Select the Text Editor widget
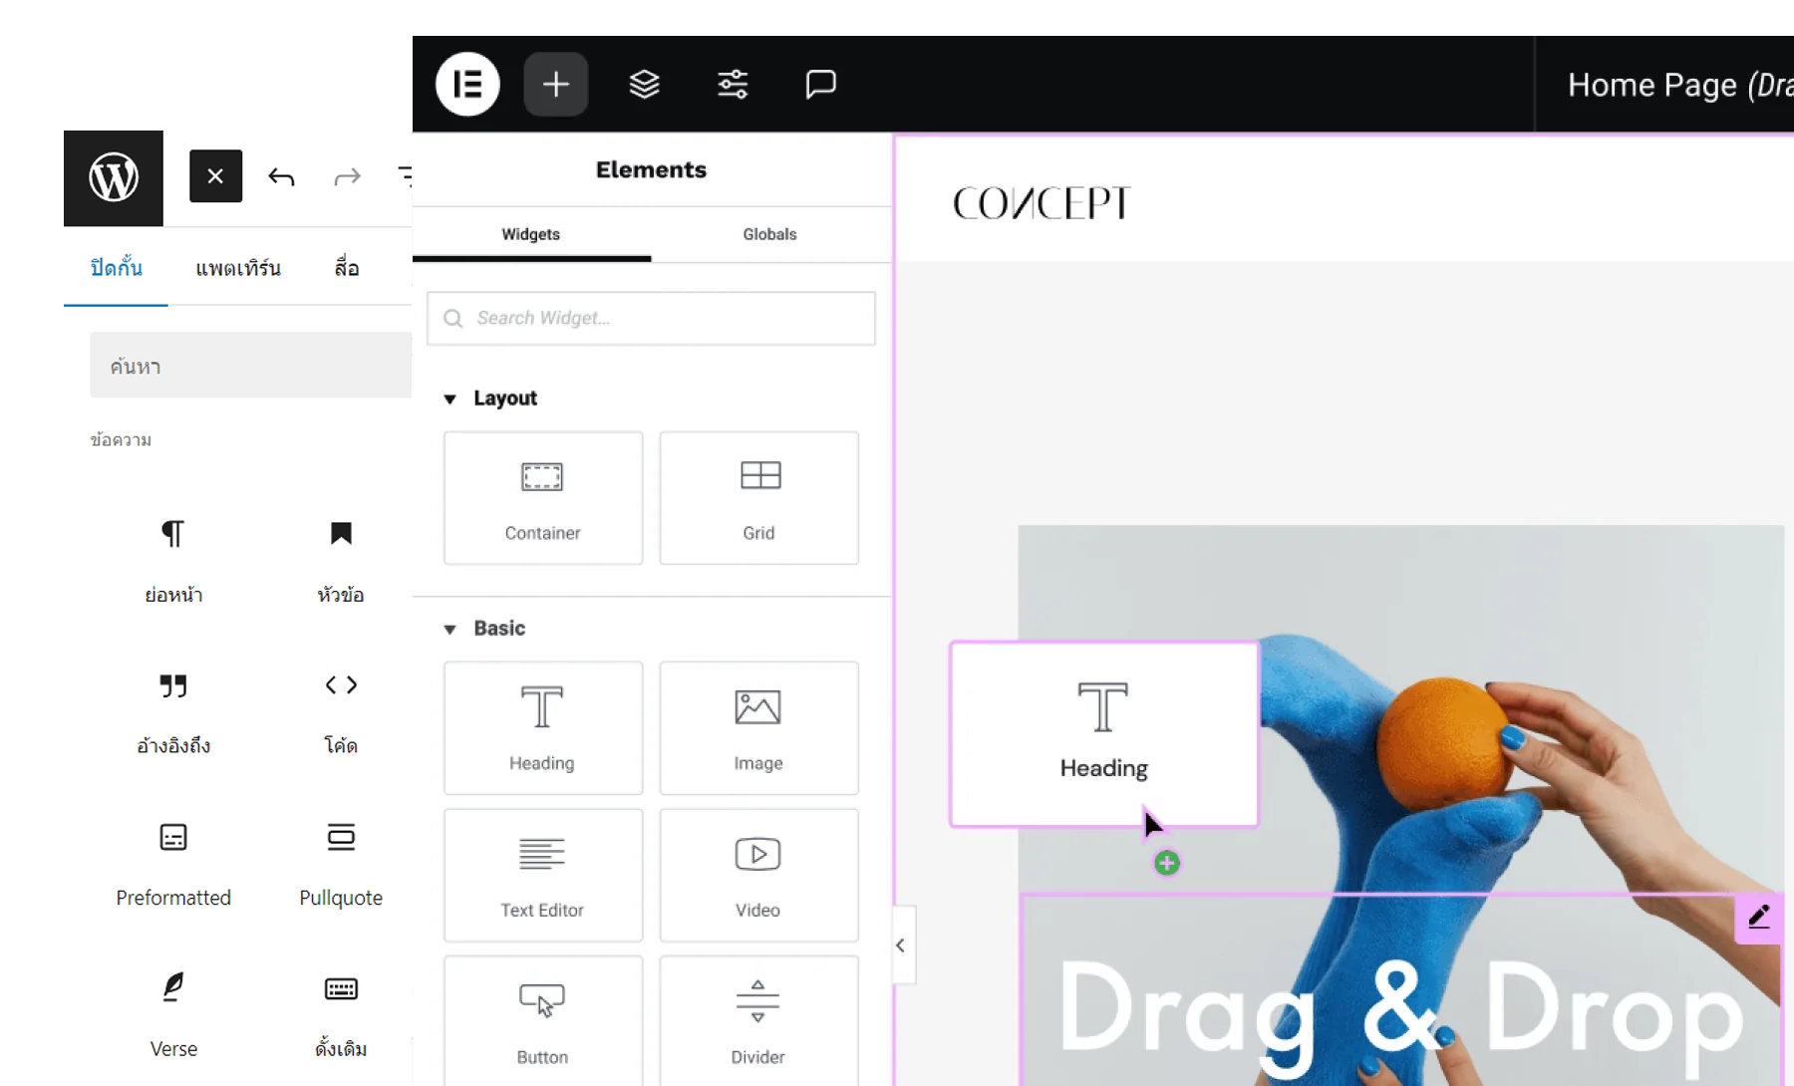 [x=542, y=875]
